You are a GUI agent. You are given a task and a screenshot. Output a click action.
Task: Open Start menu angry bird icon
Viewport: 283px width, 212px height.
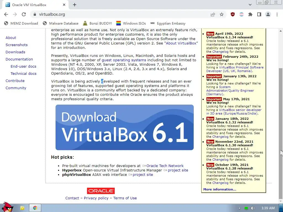pyautogui.click(x=7, y=207)
